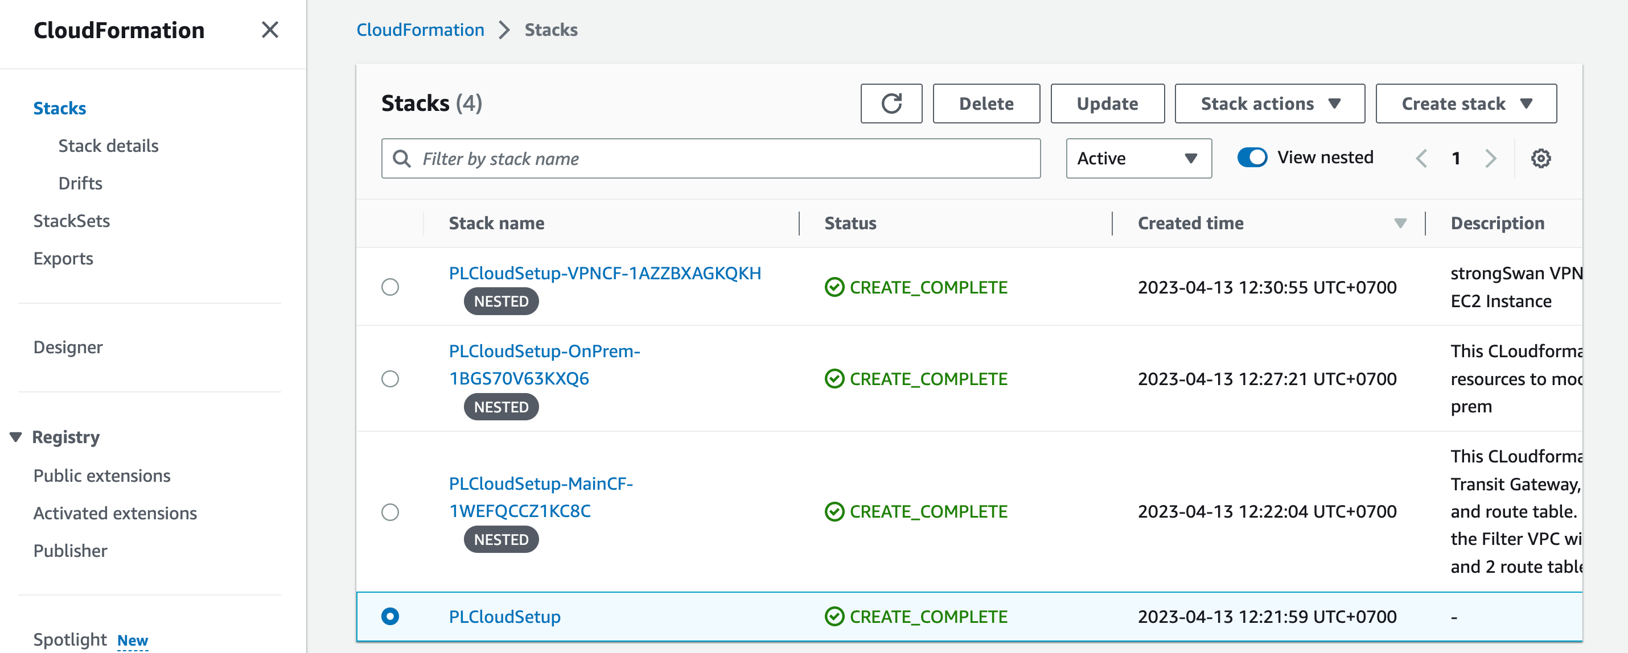Open the Create stack dropdown
Image resolution: width=1628 pixels, height=653 pixels.
[x=1466, y=104]
